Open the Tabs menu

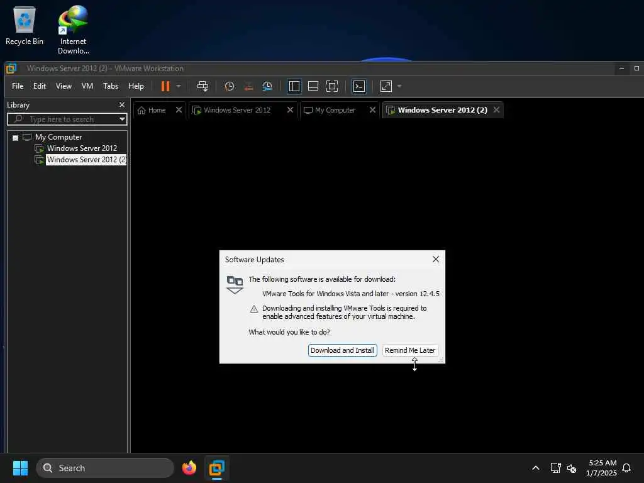(x=111, y=86)
